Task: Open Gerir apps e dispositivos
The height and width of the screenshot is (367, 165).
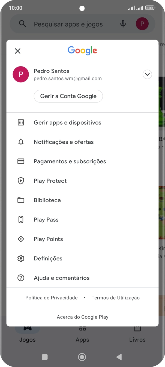Action: [x=67, y=122]
